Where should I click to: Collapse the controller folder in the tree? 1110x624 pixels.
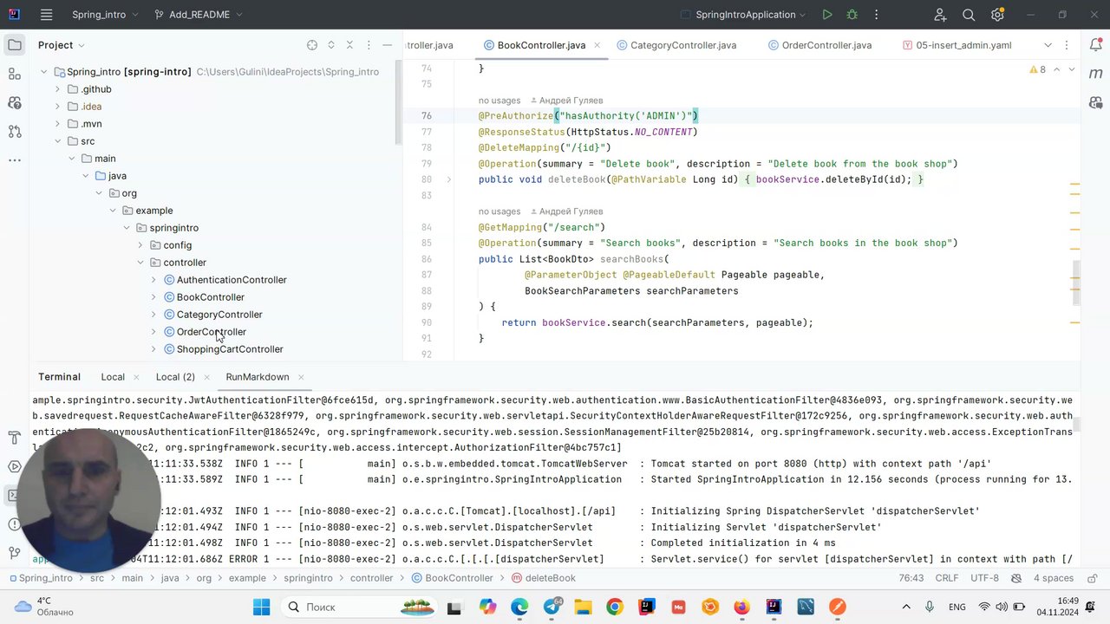point(140,263)
